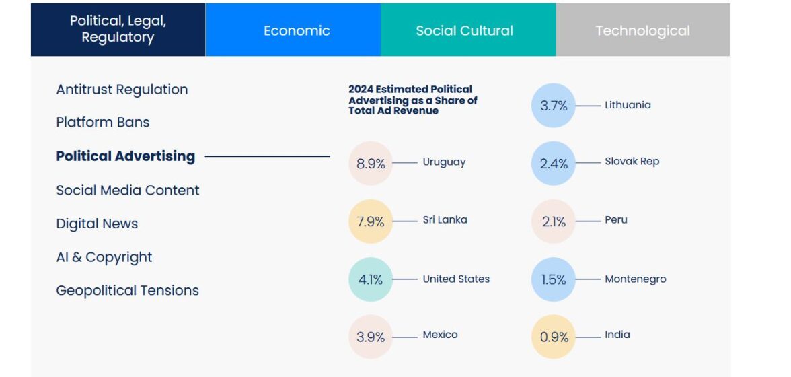Image resolution: width=791 pixels, height=377 pixels.
Task: Click Montenegro's 1.5% blue bubble
Action: click(x=554, y=279)
